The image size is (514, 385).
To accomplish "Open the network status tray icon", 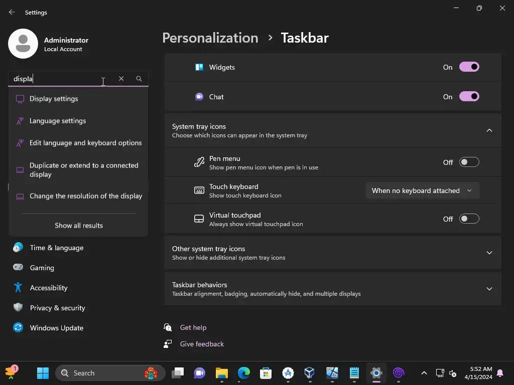I will point(440,373).
